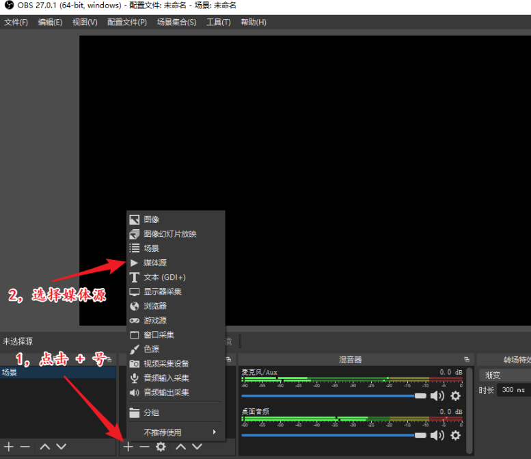Click the 时长 300 ms field

[514, 390]
